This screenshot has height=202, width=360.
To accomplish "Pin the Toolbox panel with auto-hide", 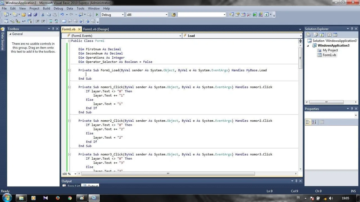I will pos(53,29).
